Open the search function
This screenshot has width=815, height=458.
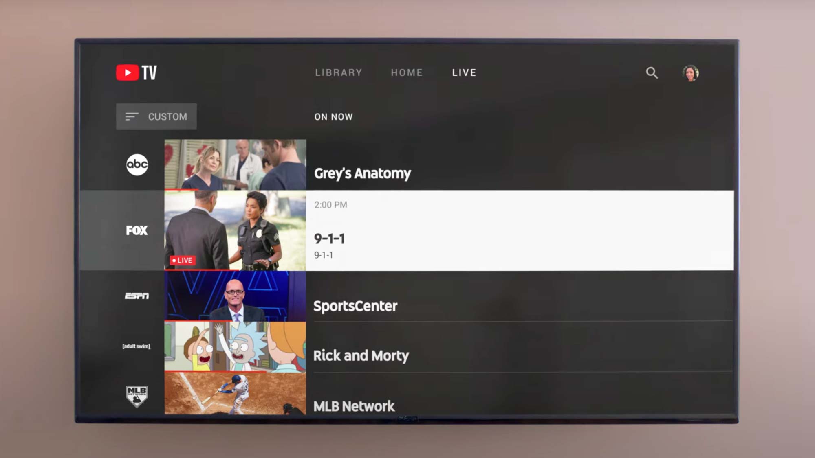[x=652, y=73]
